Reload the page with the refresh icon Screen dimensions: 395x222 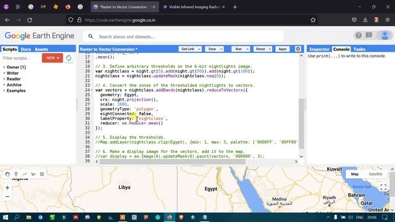30,20
